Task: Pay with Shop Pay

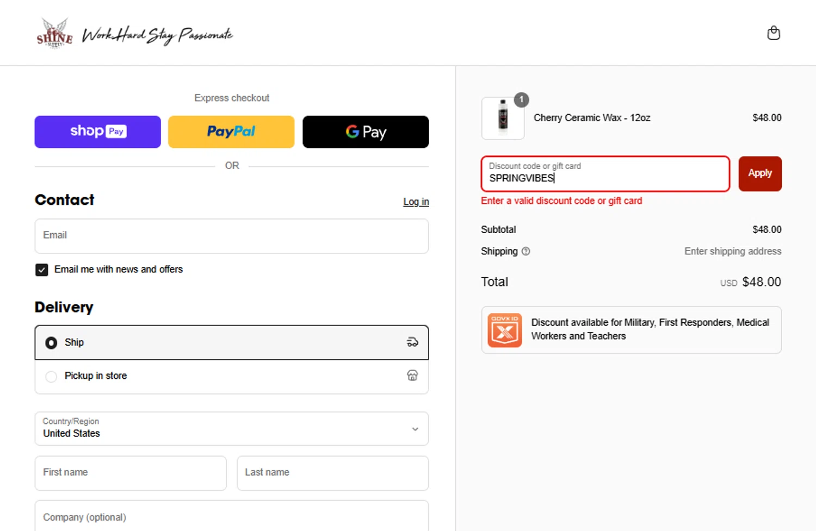Action: click(98, 132)
